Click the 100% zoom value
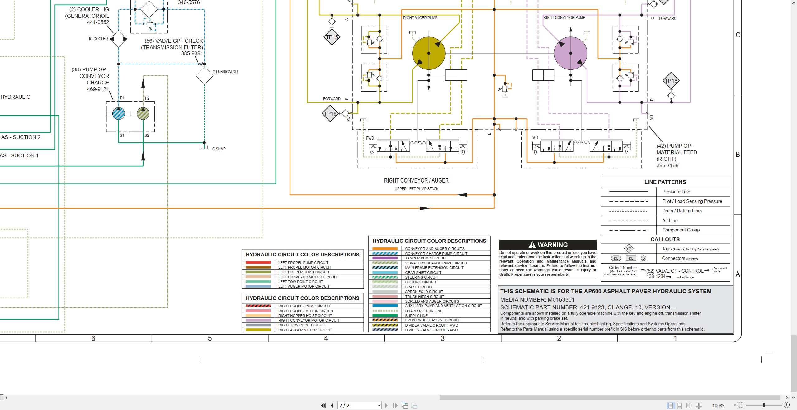 718,406
